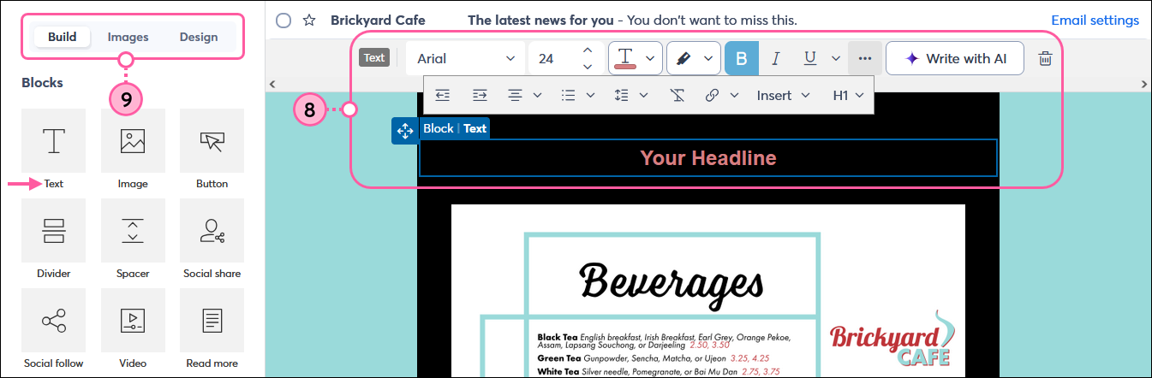Increase font size with up arrow
Viewport: 1152px width, 378px height.
click(588, 50)
